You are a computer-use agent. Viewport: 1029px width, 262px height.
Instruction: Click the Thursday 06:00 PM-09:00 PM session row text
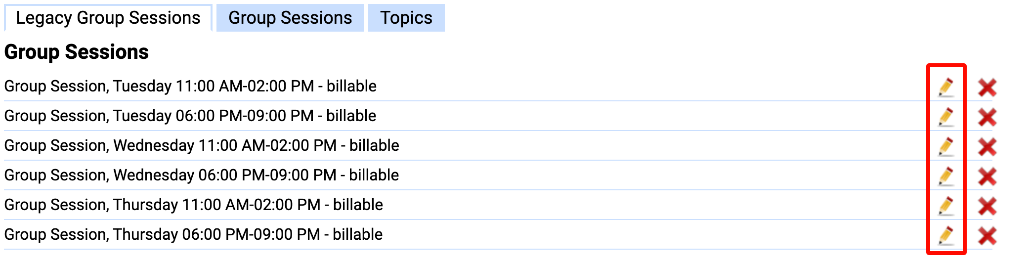pos(193,234)
